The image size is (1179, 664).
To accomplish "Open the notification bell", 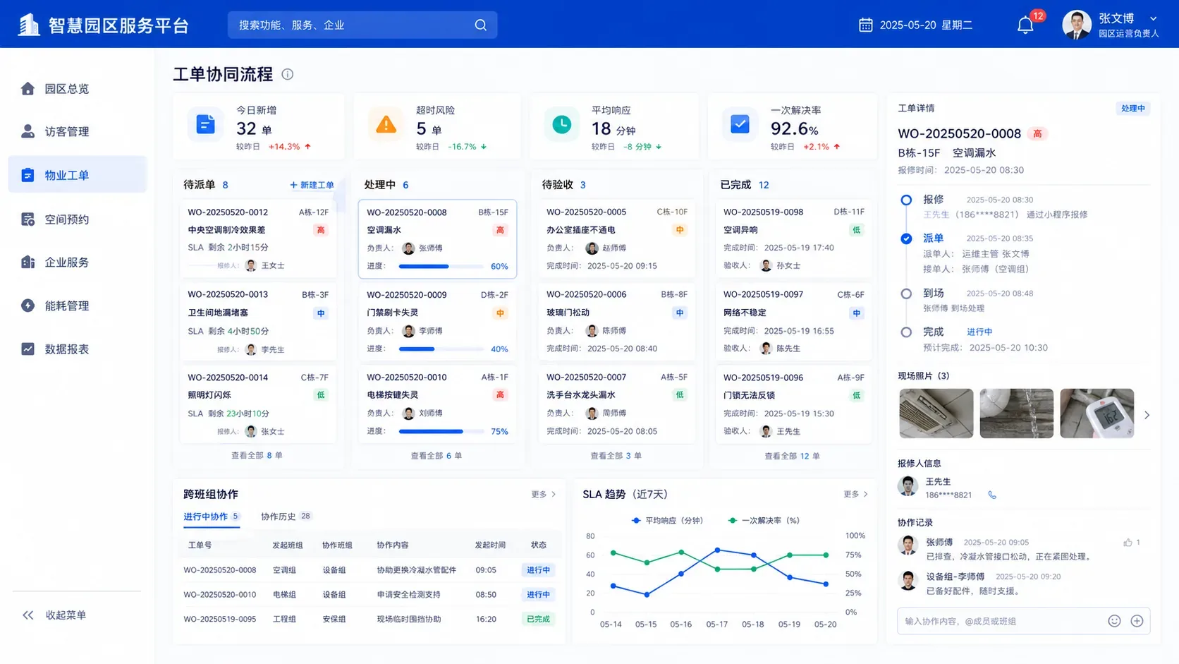I will pyautogui.click(x=1025, y=25).
